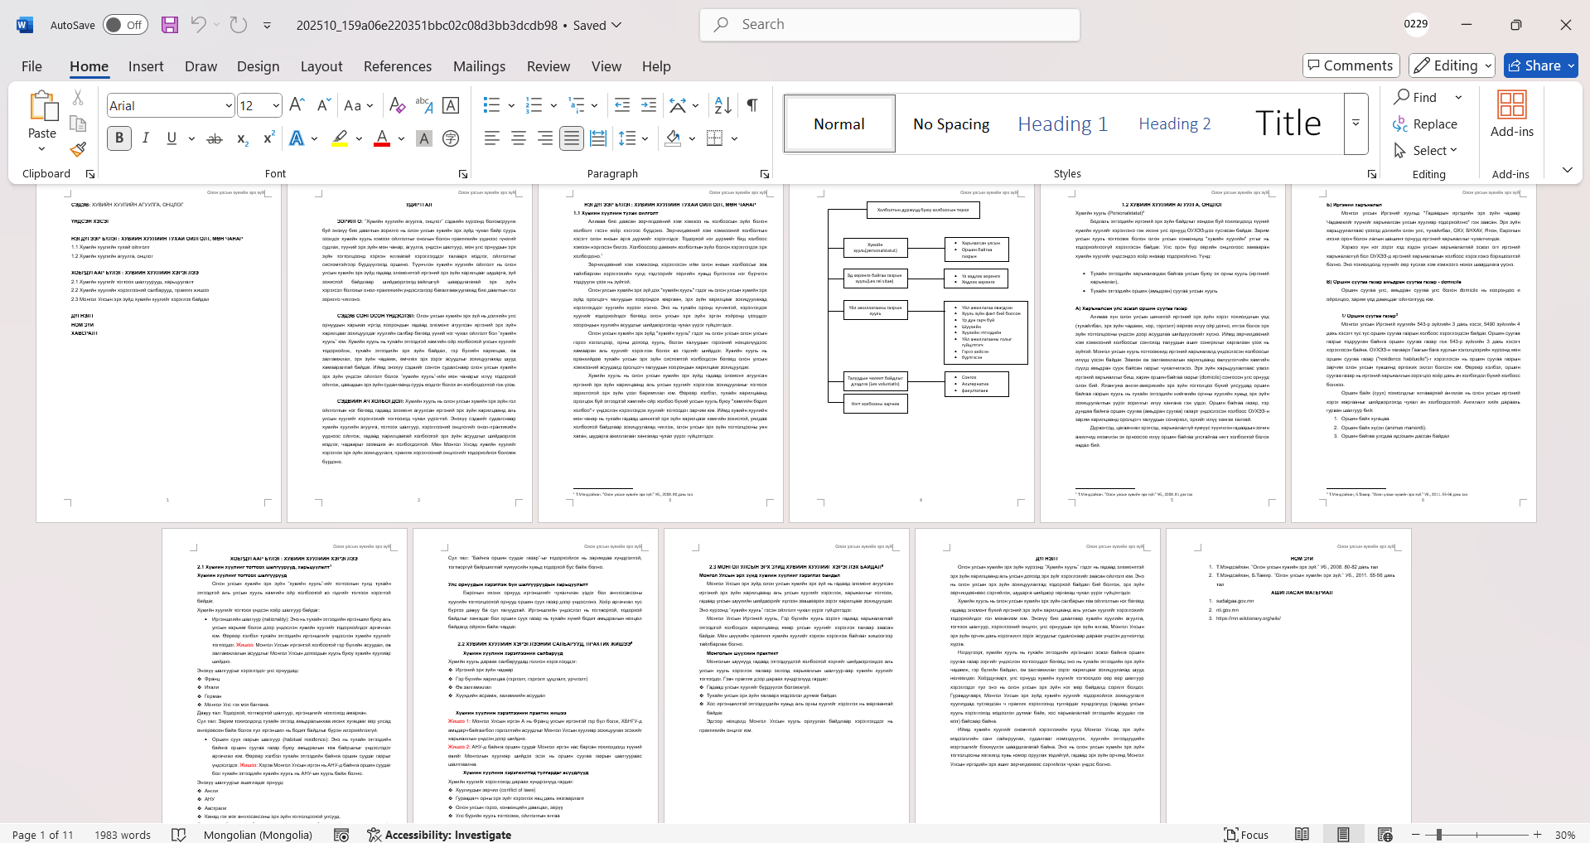Switch to the Layout tab
Image resolution: width=1590 pixels, height=843 pixels.
pos(321,66)
